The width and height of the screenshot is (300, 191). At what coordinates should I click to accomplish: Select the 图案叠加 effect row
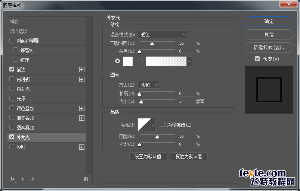click(x=47, y=128)
